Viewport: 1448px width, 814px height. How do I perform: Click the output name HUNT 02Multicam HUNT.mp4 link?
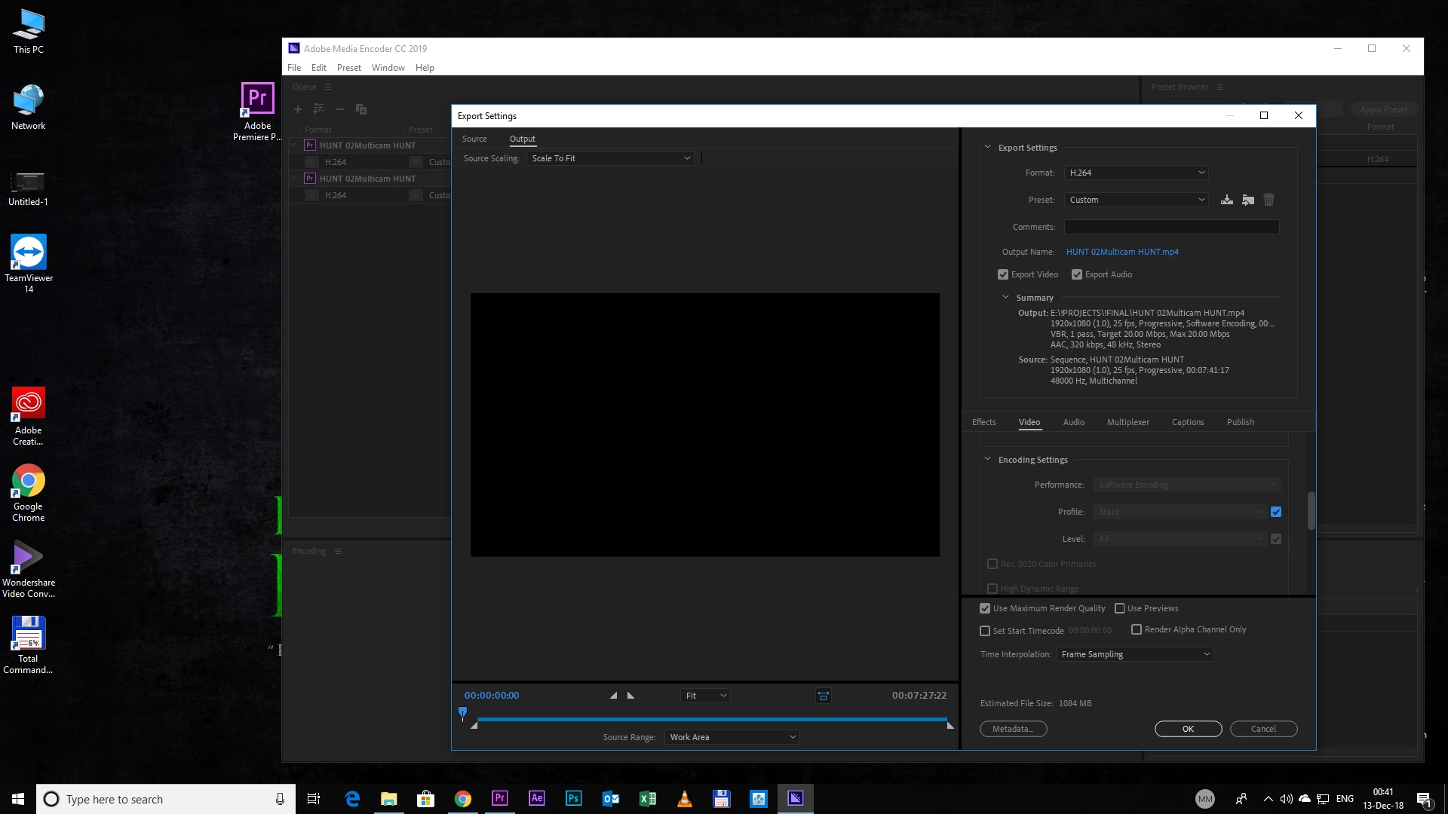coord(1122,252)
